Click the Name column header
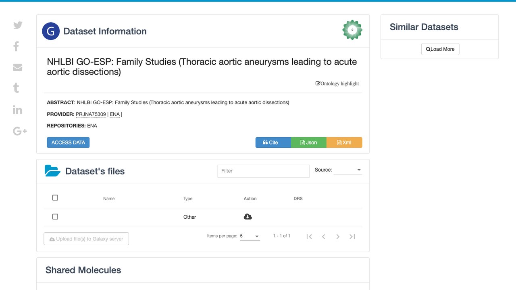 point(109,199)
